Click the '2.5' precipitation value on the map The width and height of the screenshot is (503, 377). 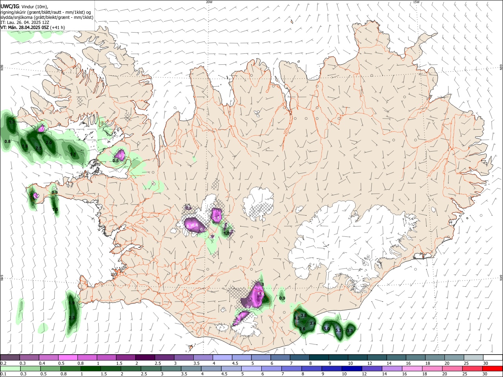(39, 148)
